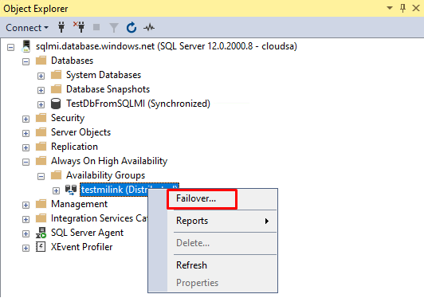The image size is (424, 298).
Task: Expand the Integration Services Catalogs folder
Action: pos(26,220)
